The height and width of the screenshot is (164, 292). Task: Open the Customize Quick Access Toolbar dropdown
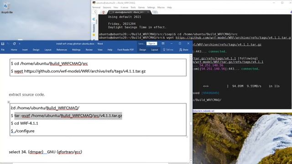click(20, 44)
